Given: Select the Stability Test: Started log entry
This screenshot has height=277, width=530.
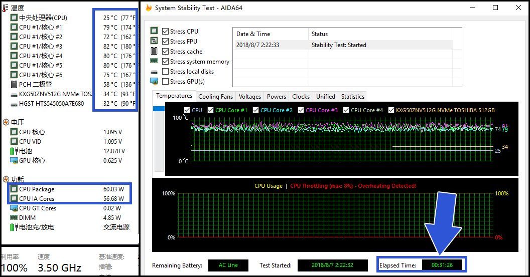Looking at the screenshot, I should 339,45.
